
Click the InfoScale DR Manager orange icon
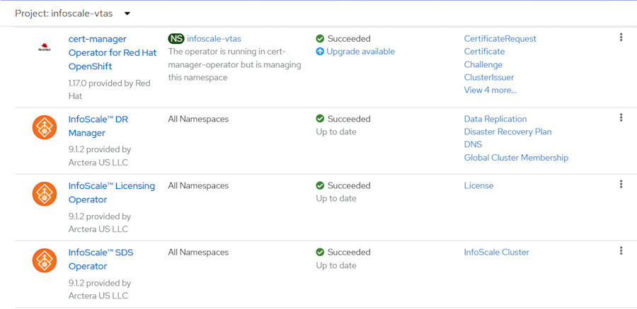(45, 127)
